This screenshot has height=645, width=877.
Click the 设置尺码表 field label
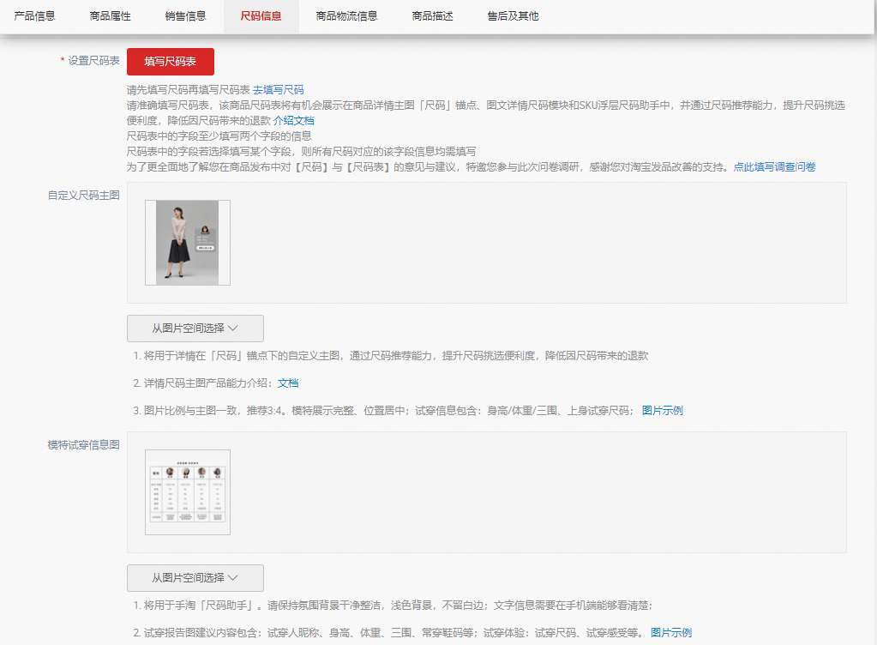[93, 60]
